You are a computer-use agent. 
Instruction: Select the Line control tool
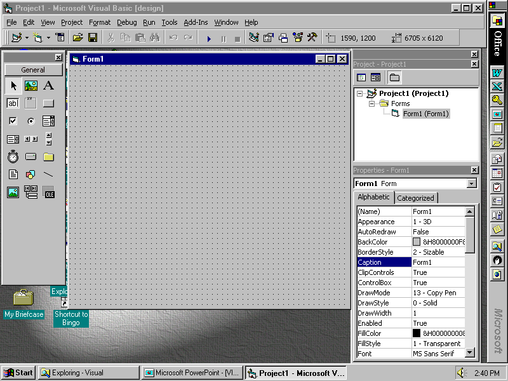point(49,175)
